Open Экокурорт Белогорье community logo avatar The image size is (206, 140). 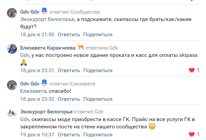pyautogui.click(x=12, y=114)
